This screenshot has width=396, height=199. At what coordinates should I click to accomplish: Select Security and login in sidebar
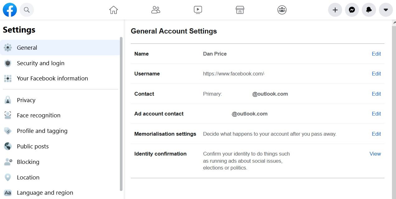coord(40,63)
